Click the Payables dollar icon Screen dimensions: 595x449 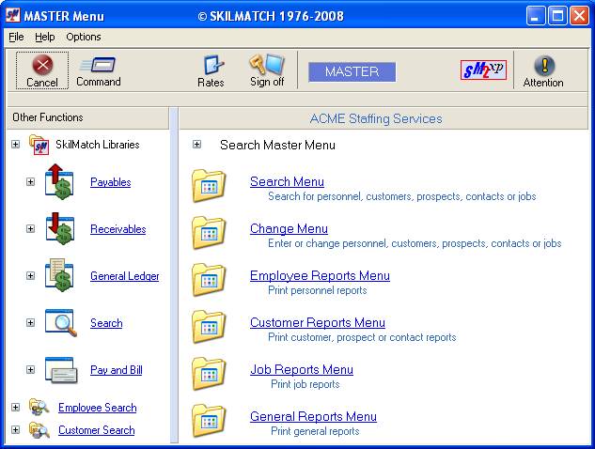(x=59, y=181)
